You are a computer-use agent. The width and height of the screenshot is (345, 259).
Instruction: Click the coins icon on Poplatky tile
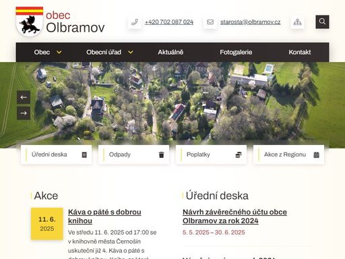point(239,154)
